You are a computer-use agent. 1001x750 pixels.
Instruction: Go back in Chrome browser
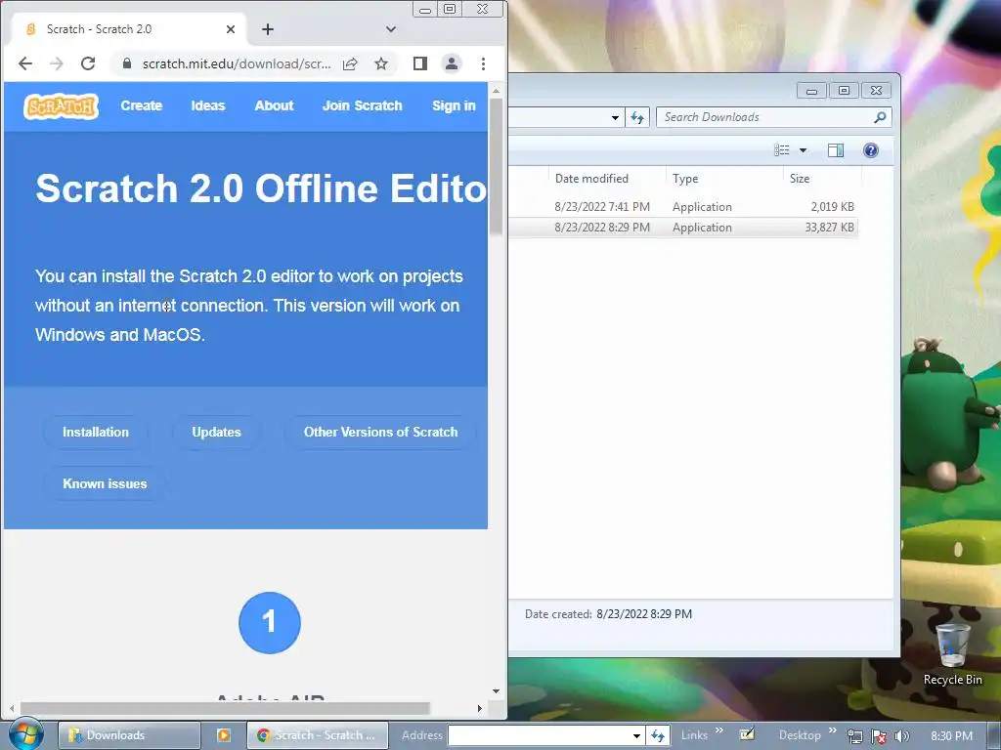[x=25, y=63]
